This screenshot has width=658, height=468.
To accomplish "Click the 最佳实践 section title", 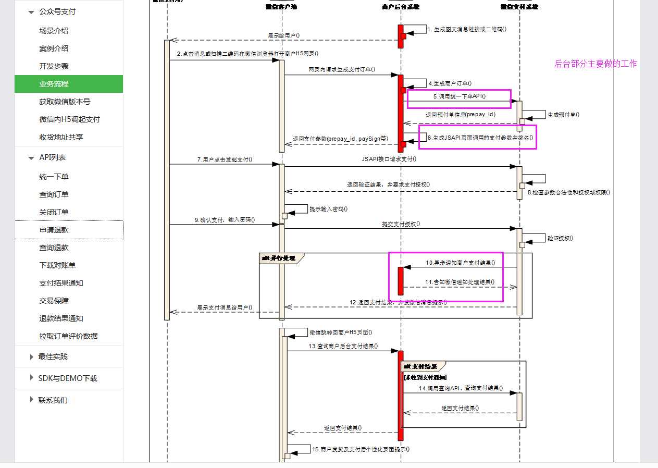I will coord(53,356).
